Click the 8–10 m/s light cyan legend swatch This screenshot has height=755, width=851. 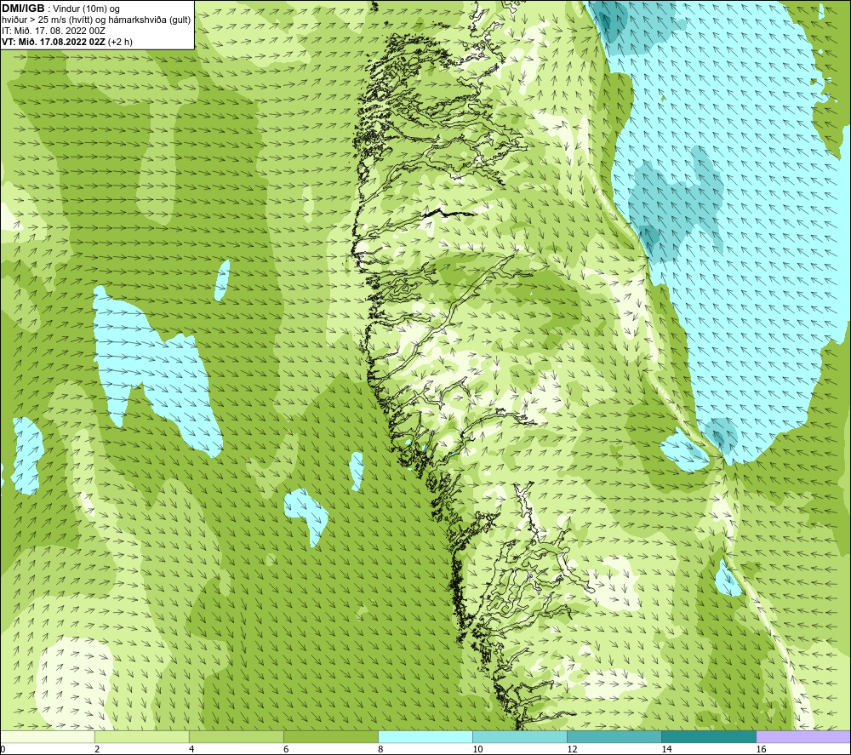point(425,736)
